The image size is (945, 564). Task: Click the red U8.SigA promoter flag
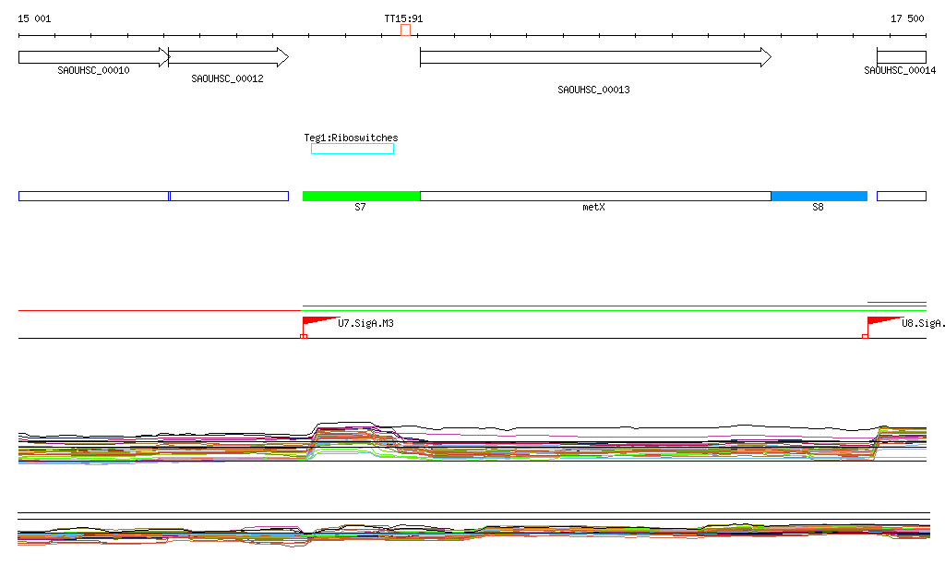882,320
